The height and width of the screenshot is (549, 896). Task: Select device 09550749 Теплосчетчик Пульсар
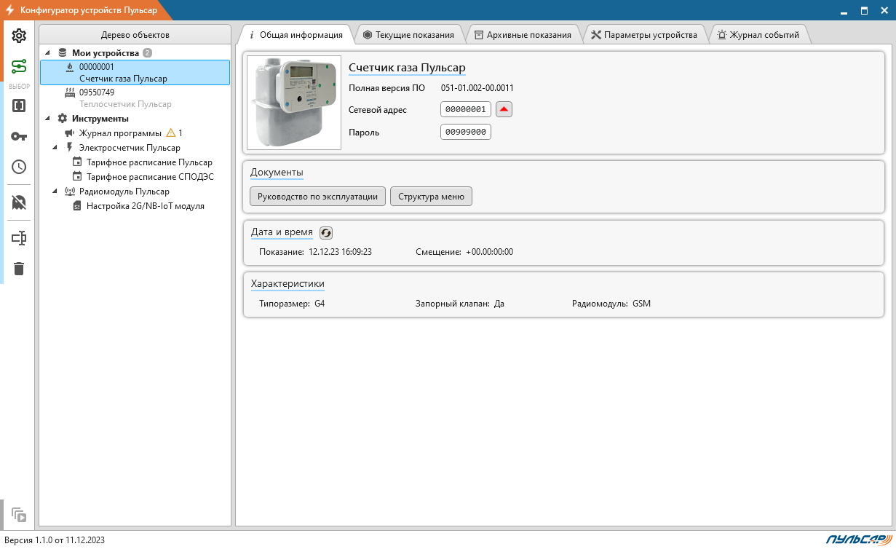coord(135,98)
